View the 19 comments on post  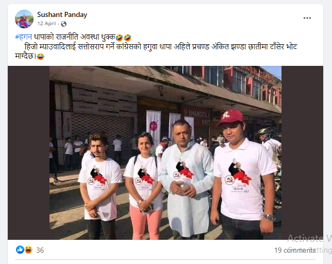point(295,250)
